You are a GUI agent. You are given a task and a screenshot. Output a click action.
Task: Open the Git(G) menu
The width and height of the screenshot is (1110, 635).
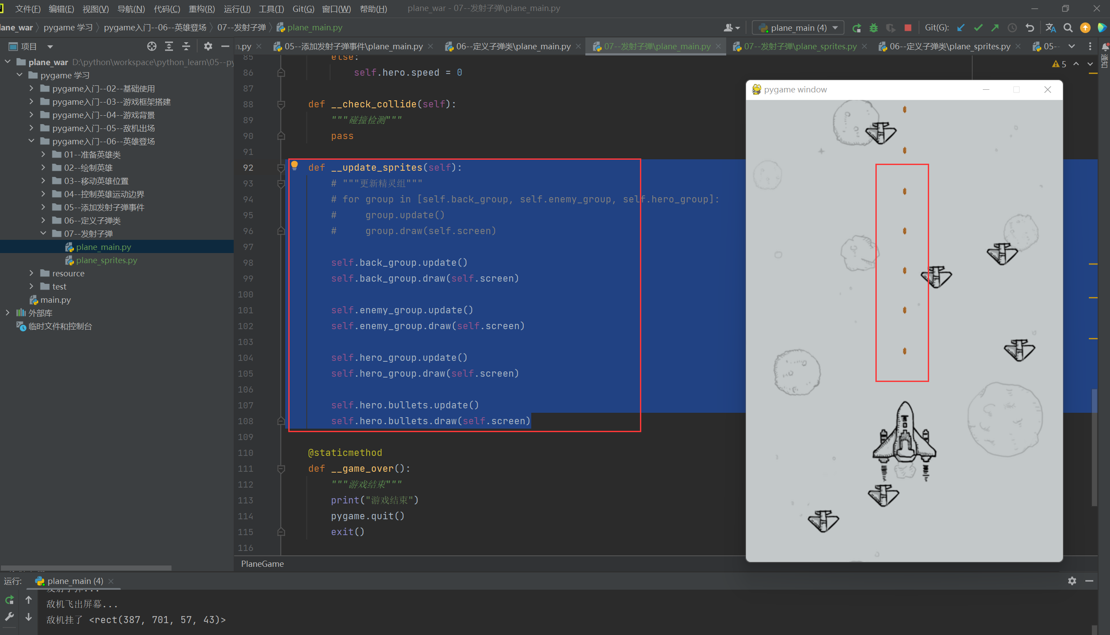303,9
